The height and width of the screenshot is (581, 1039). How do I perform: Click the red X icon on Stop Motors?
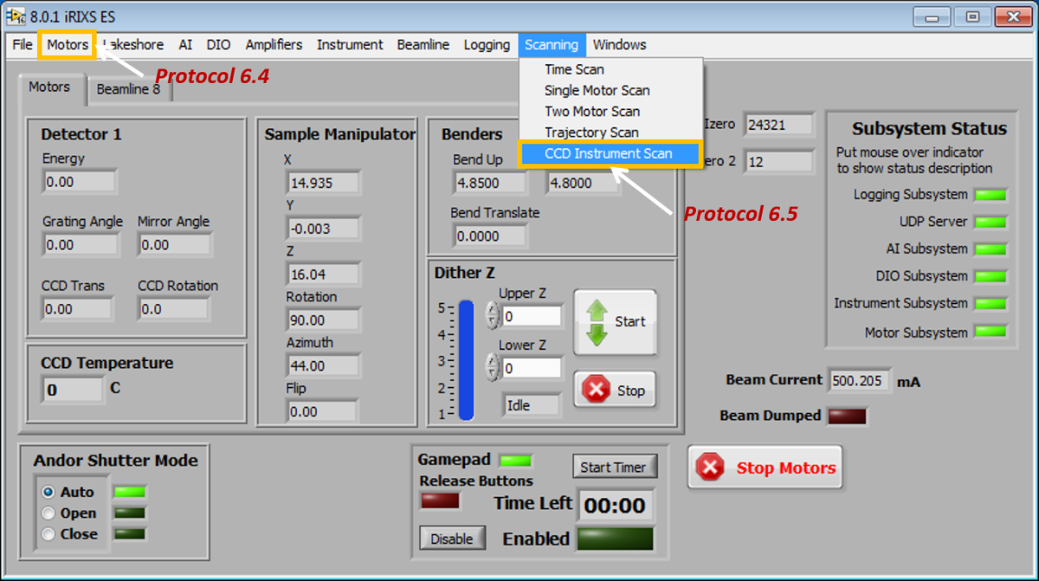pos(710,468)
